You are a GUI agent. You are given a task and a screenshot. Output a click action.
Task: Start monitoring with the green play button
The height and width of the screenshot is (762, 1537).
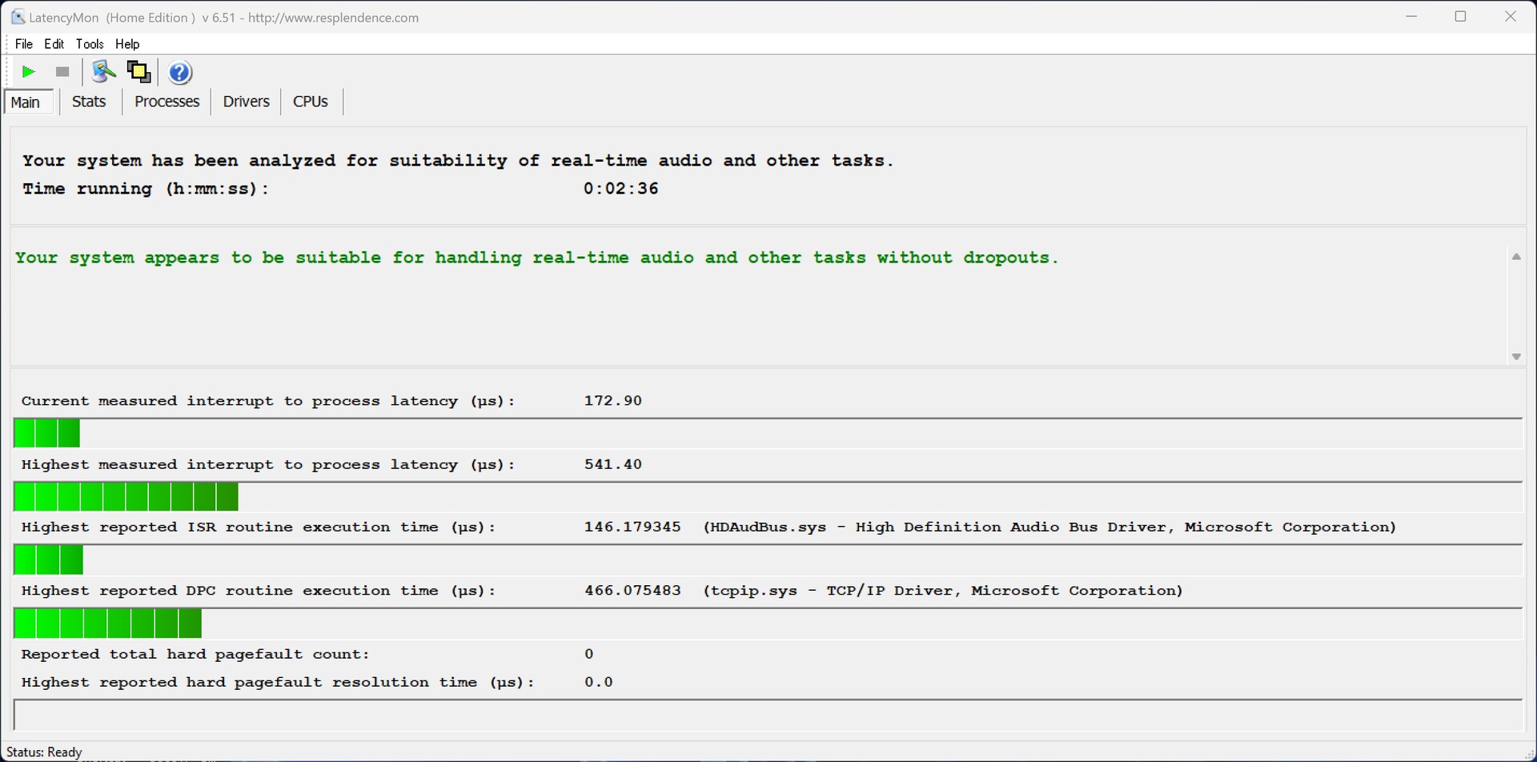[x=28, y=72]
